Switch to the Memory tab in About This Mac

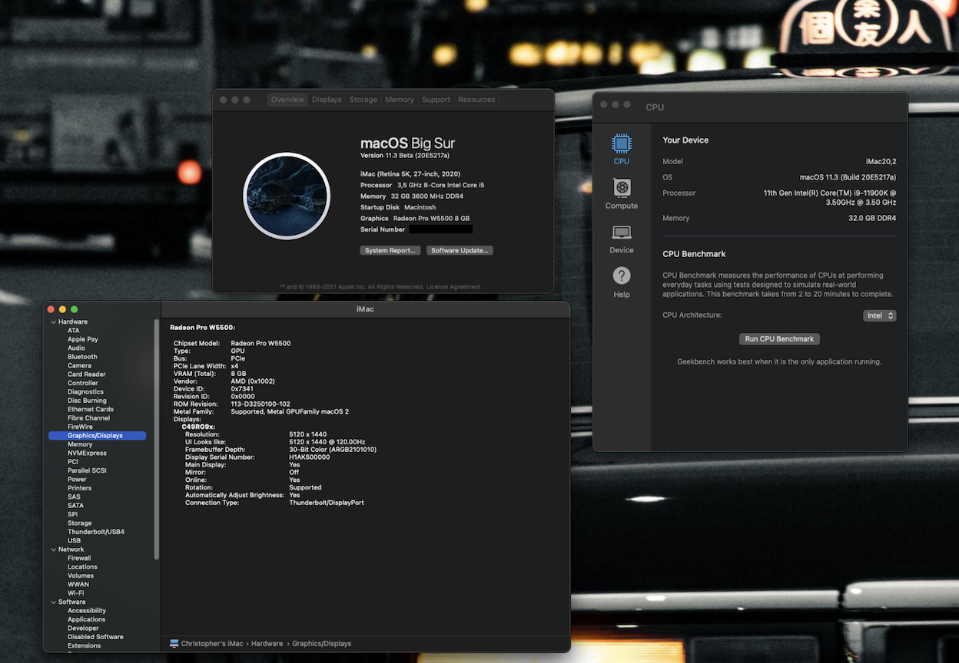pos(400,100)
